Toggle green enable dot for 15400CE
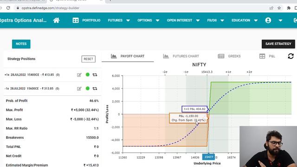Viewport: 297px width, 167px height. click(x=88, y=75)
